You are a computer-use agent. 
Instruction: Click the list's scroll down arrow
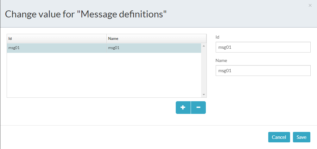point(204,95)
